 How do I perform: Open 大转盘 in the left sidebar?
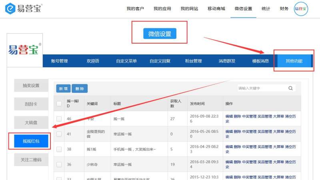(31, 122)
